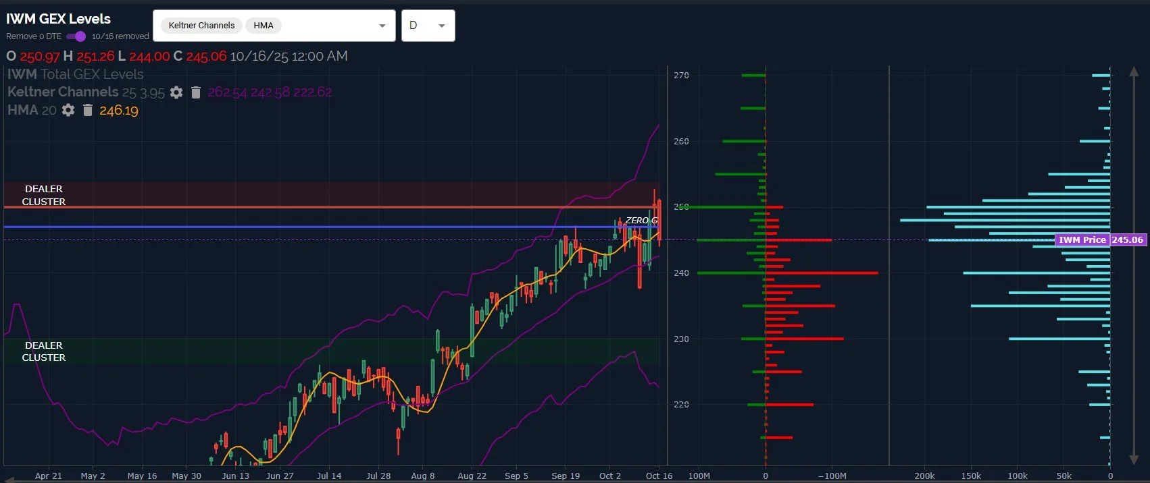1150x483 pixels.
Task: Click the 230 price axis label
Action: coord(681,339)
